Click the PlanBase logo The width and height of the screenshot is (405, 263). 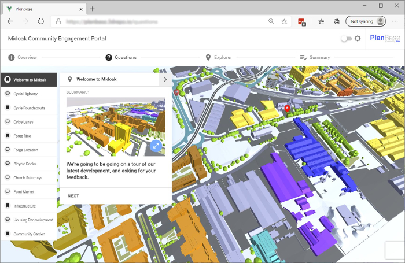[x=384, y=39]
